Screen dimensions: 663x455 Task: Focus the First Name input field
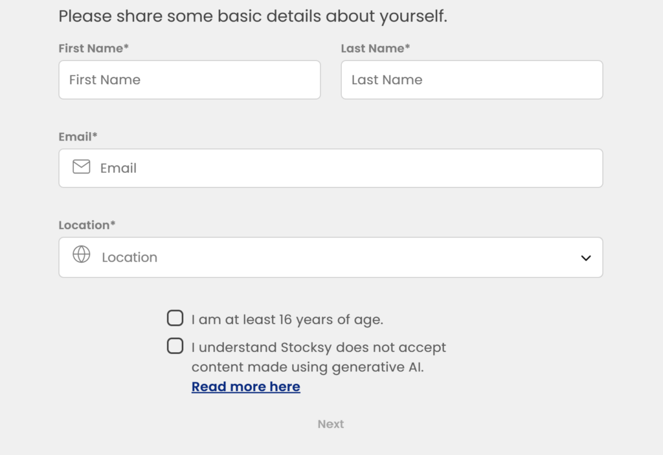coord(190,80)
